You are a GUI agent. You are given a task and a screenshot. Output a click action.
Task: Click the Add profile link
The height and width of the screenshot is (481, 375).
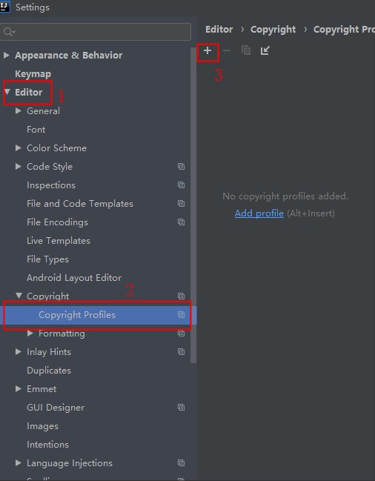coord(259,213)
